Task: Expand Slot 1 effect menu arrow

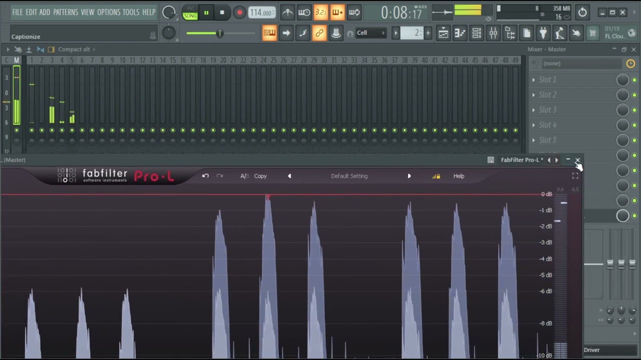Action: (x=533, y=80)
